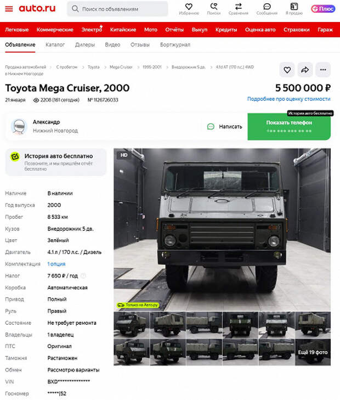
Task: Open Сообщения chat bubble icon
Action: (x=267, y=7)
